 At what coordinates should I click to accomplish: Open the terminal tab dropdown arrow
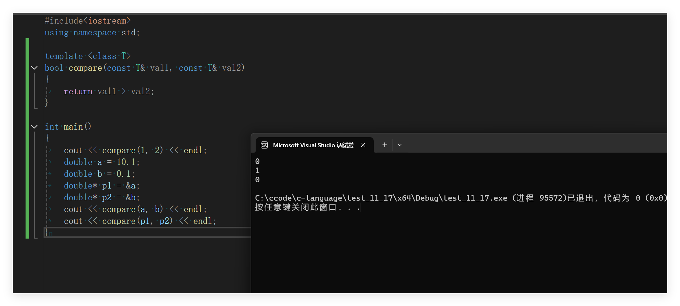pos(400,145)
